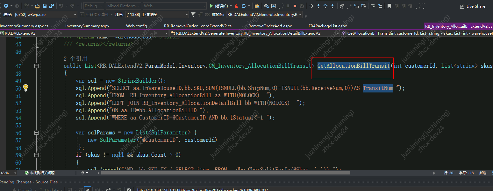Open the process w3wp.exe dropdown
Image resolution: width=493 pixels, height=191 pixels.
coord(46,14)
